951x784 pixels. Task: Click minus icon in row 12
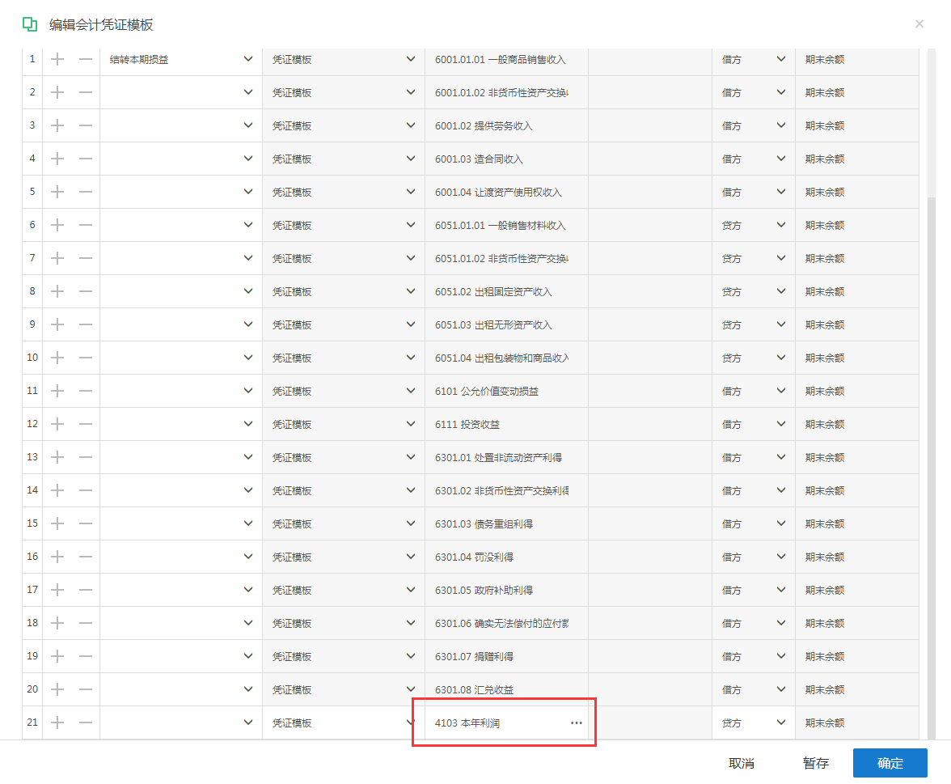86,424
